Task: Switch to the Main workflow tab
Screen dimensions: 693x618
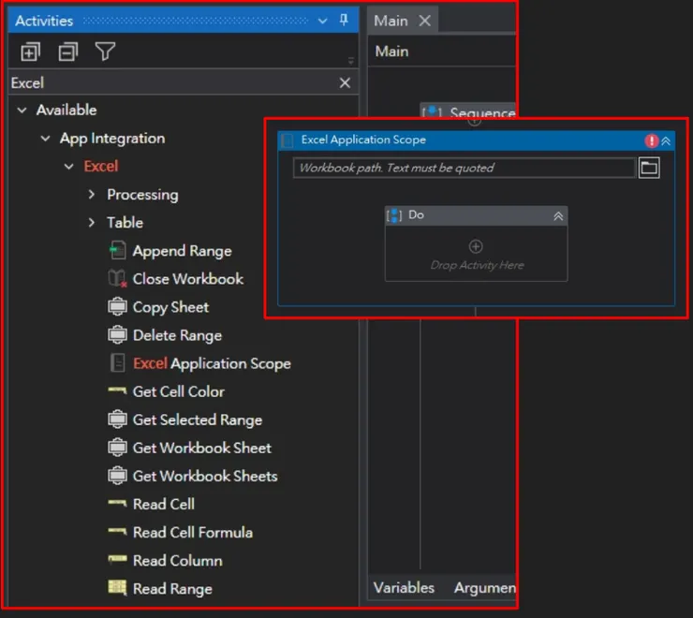Action: pos(391,21)
